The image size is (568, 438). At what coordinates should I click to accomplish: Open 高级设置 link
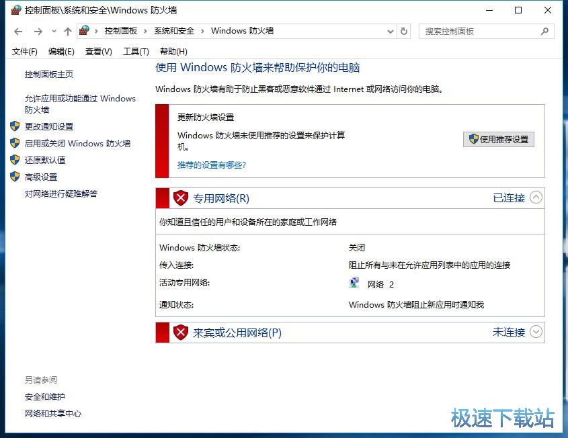41,177
